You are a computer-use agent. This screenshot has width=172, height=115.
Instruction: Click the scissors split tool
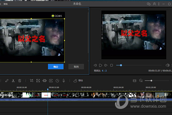(x=13, y=81)
